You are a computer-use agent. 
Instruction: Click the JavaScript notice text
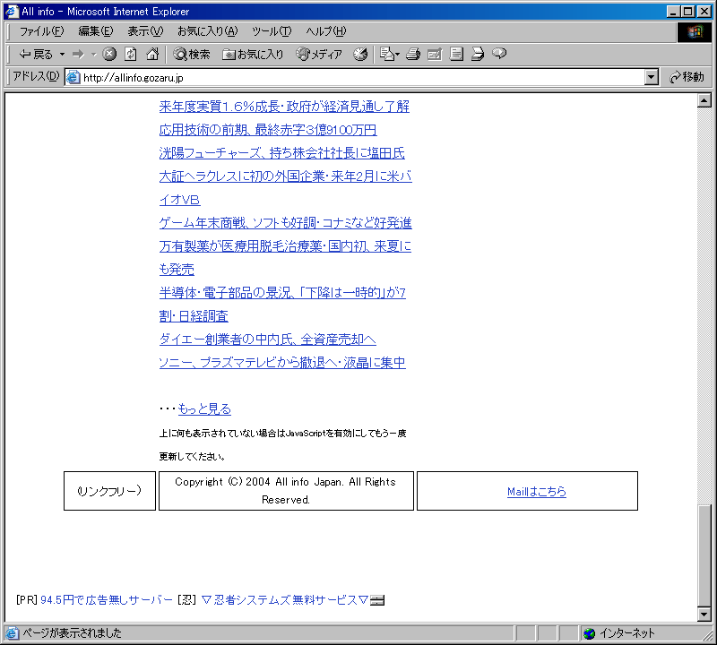282,444
